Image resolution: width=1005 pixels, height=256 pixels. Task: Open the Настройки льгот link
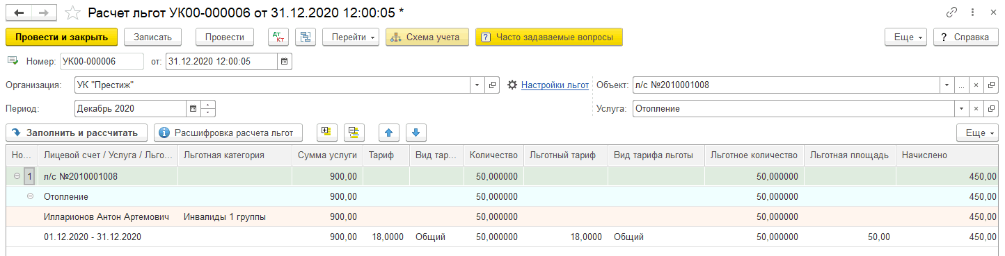(x=555, y=85)
